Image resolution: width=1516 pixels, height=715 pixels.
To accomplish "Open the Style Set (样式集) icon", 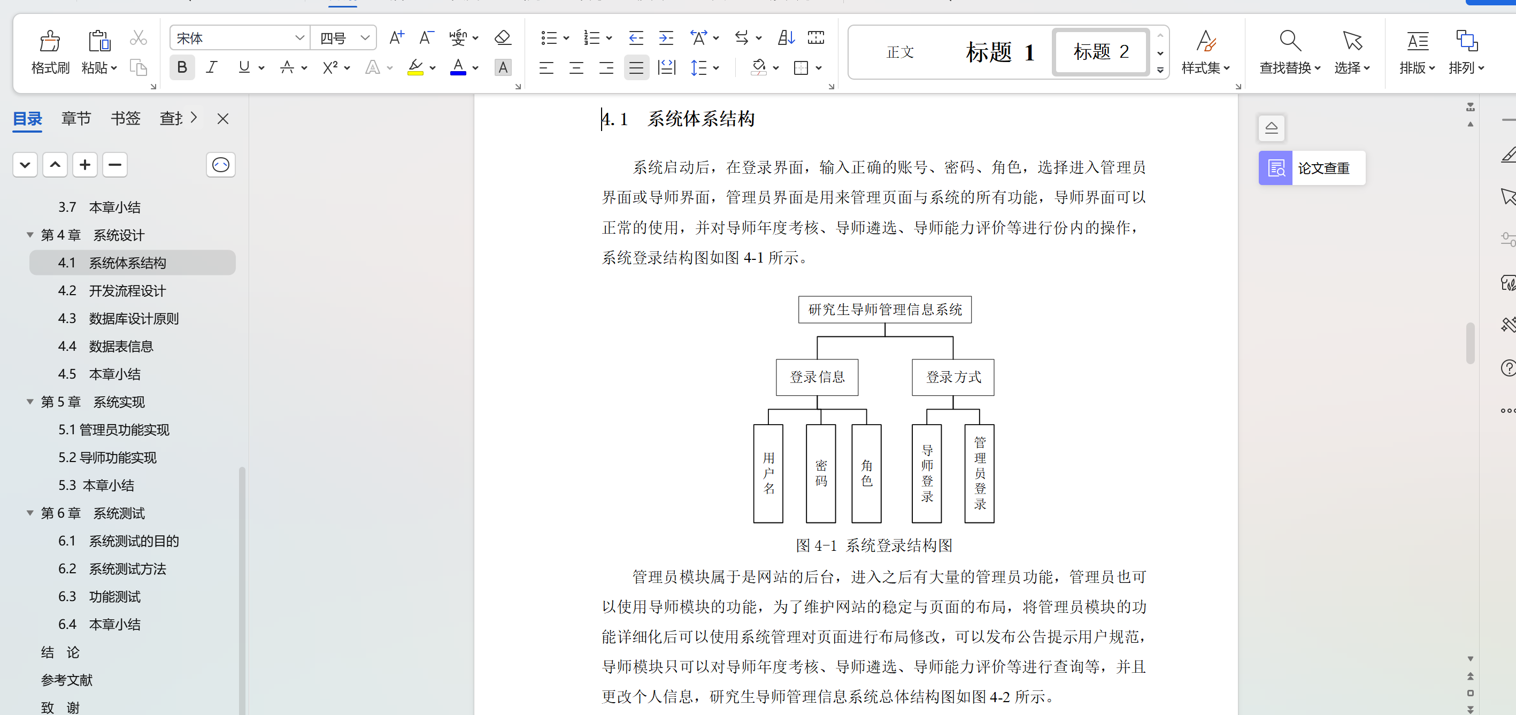I will (x=1205, y=41).
